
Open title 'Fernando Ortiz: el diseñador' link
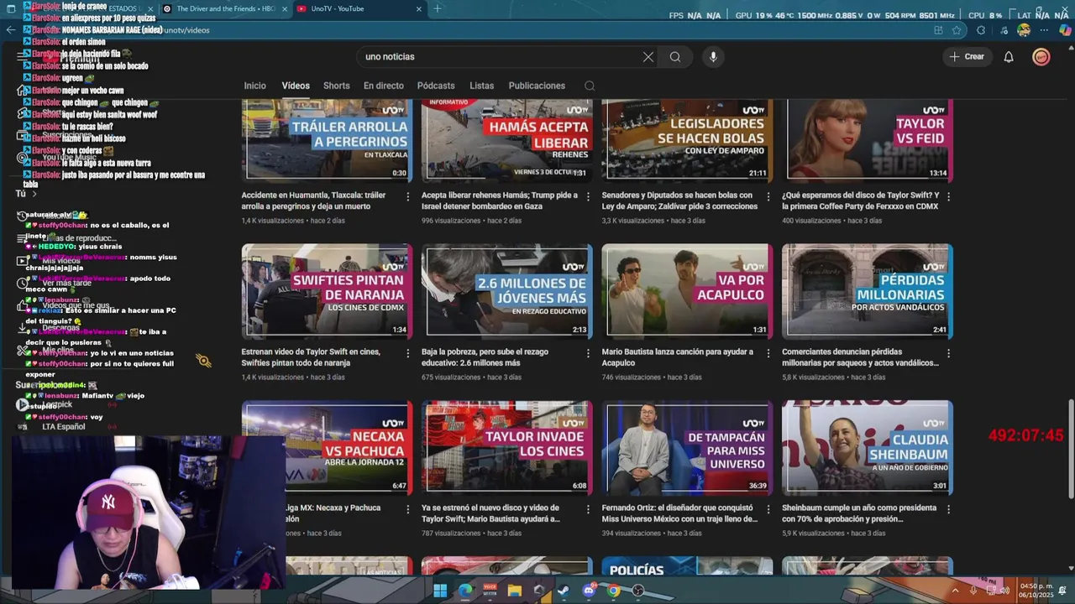[679, 513]
